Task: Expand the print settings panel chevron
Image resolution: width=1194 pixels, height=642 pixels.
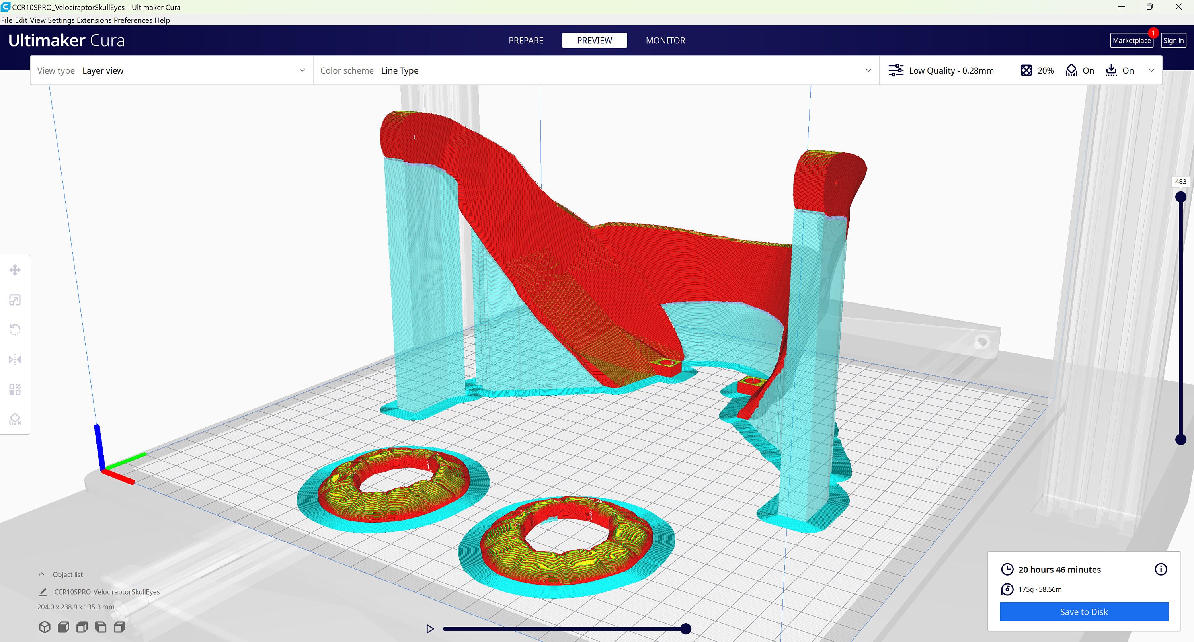Action: (x=1151, y=70)
